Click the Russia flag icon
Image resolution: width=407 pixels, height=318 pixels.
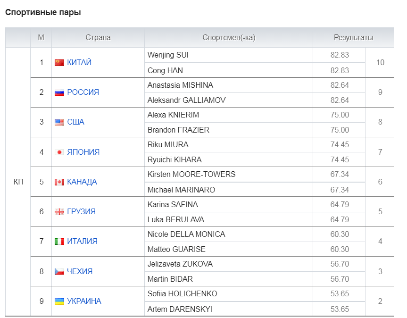pyautogui.click(x=59, y=92)
